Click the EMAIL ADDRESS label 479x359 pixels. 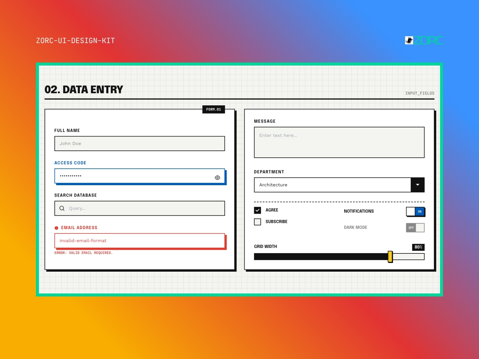79,228
